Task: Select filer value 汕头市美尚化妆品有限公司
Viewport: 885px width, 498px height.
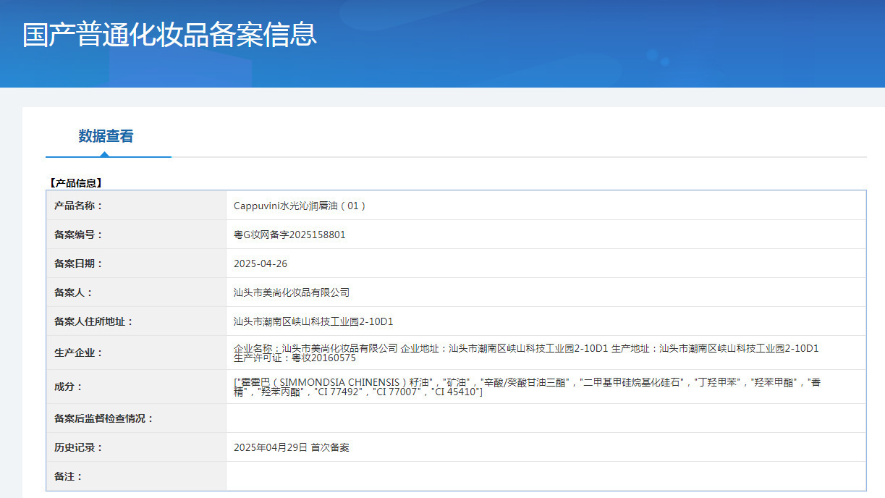Action: pyautogui.click(x=292, y=292)
